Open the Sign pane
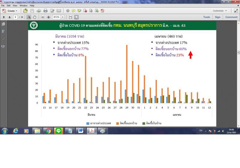Viewport: 240px width, 168px height. pos(217,17)
